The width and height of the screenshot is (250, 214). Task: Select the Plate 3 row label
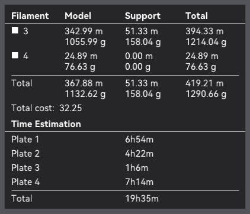25,168
